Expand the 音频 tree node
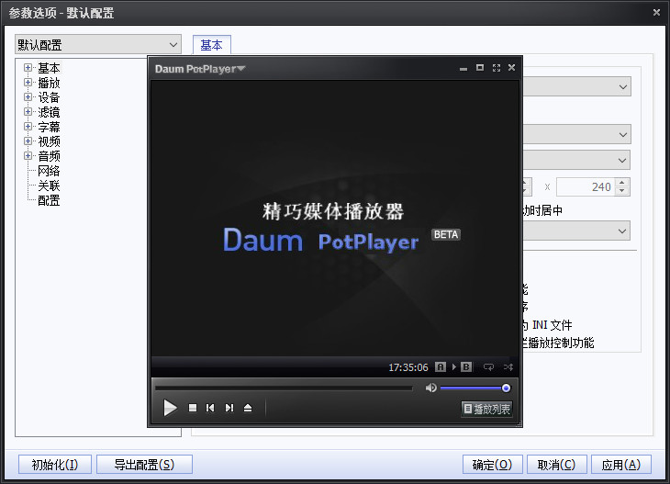 tap(28, 155)
